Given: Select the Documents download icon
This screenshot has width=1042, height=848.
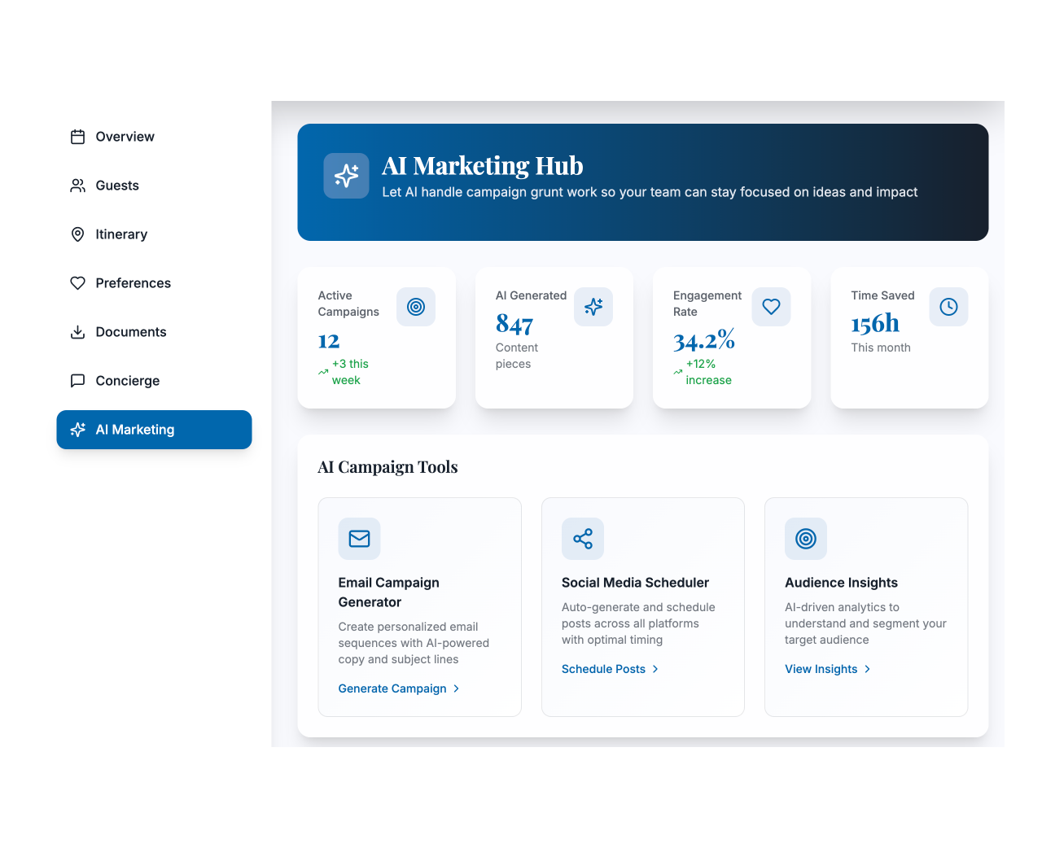Looking at the screenshot, I should [x=77, y=332].
